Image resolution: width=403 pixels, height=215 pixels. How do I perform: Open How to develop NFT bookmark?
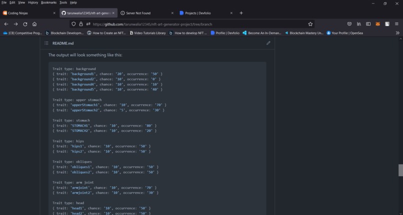188,33
